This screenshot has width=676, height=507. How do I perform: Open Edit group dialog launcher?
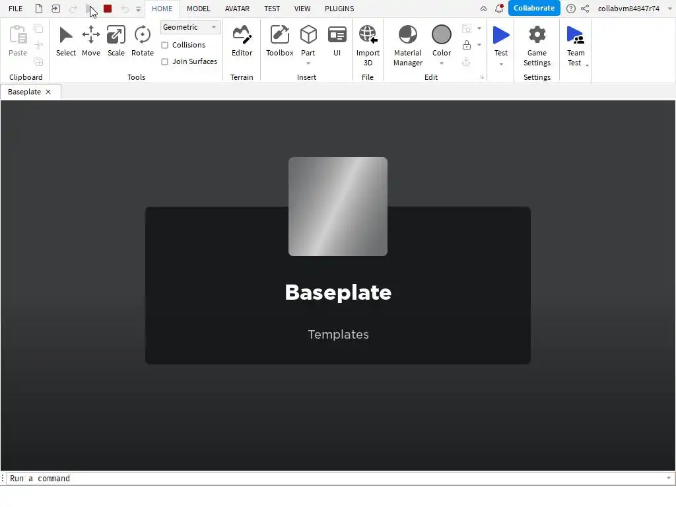(x=482, y=78)
